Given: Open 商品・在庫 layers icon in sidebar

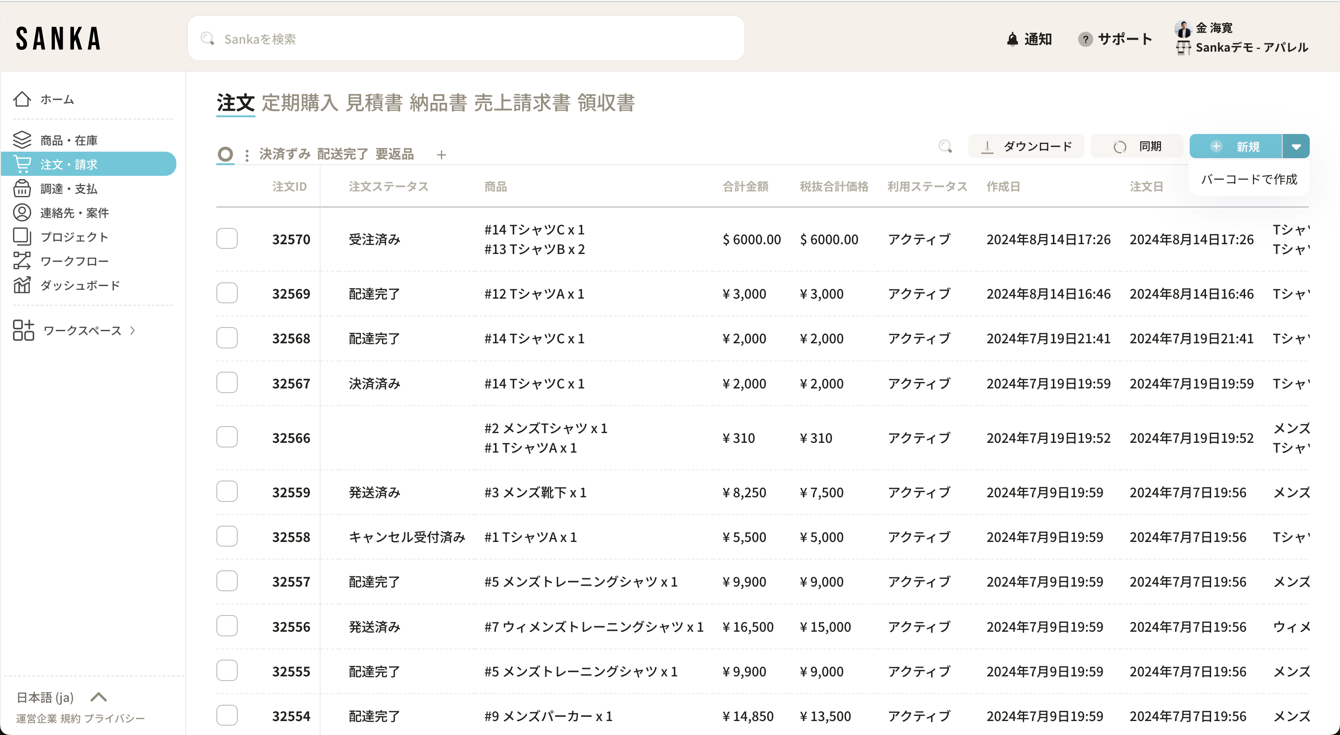Looking at the screenshot, I should pyautogui.click(x=22, y=140).
